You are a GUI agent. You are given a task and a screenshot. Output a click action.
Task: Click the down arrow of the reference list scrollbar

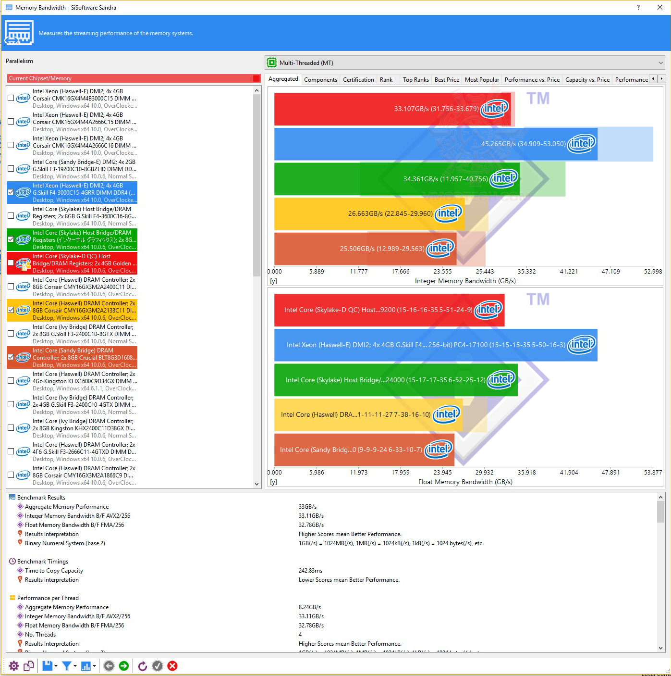256,484
